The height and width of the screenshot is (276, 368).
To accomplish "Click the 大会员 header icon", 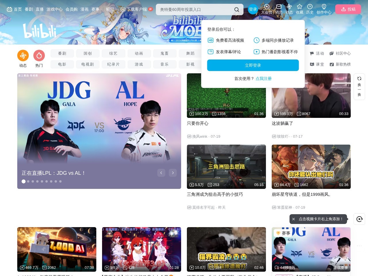I will click(x=267, y=7).
